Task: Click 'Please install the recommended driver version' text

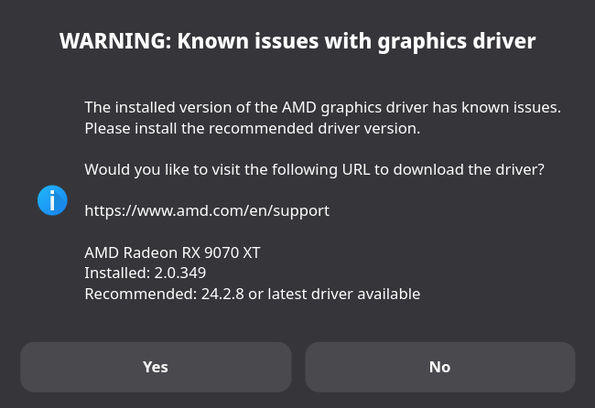Action: 253,129
